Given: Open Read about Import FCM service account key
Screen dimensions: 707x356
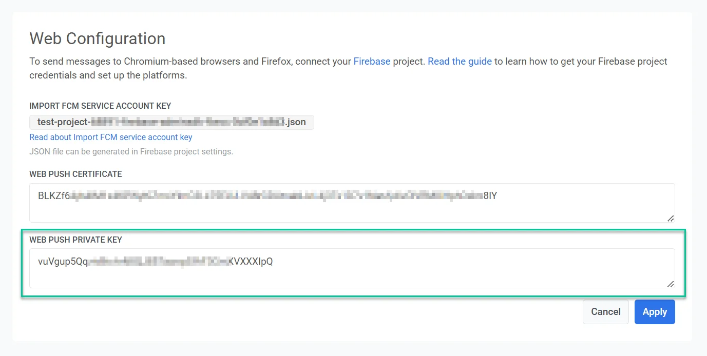Looking at the screenshot, I should point(110,137).
